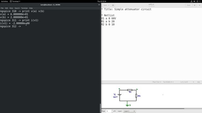The image size is (202, 113).
Task: Open the Help menu in Terminal
Action: tap(31, 8)
